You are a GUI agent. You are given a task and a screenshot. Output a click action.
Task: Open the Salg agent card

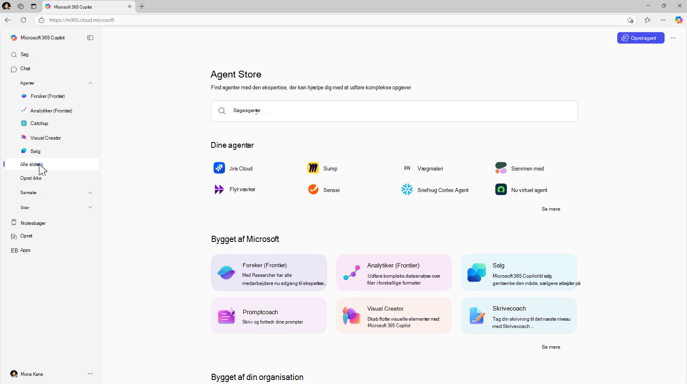pos(519,272)
